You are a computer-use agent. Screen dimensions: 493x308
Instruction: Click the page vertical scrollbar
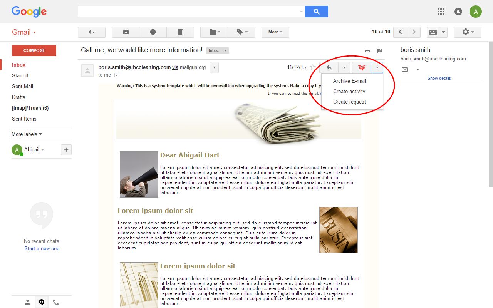pyautogui.click(x=491, y=115)
